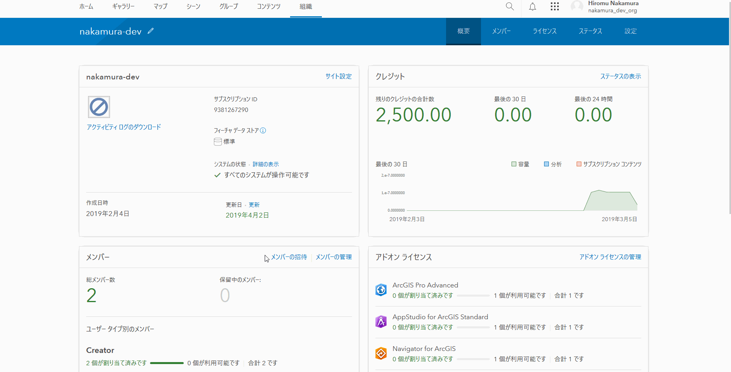Click the 容量 legend swatch
The width and height of the screenshot is (731, 372).
point(514,164)
